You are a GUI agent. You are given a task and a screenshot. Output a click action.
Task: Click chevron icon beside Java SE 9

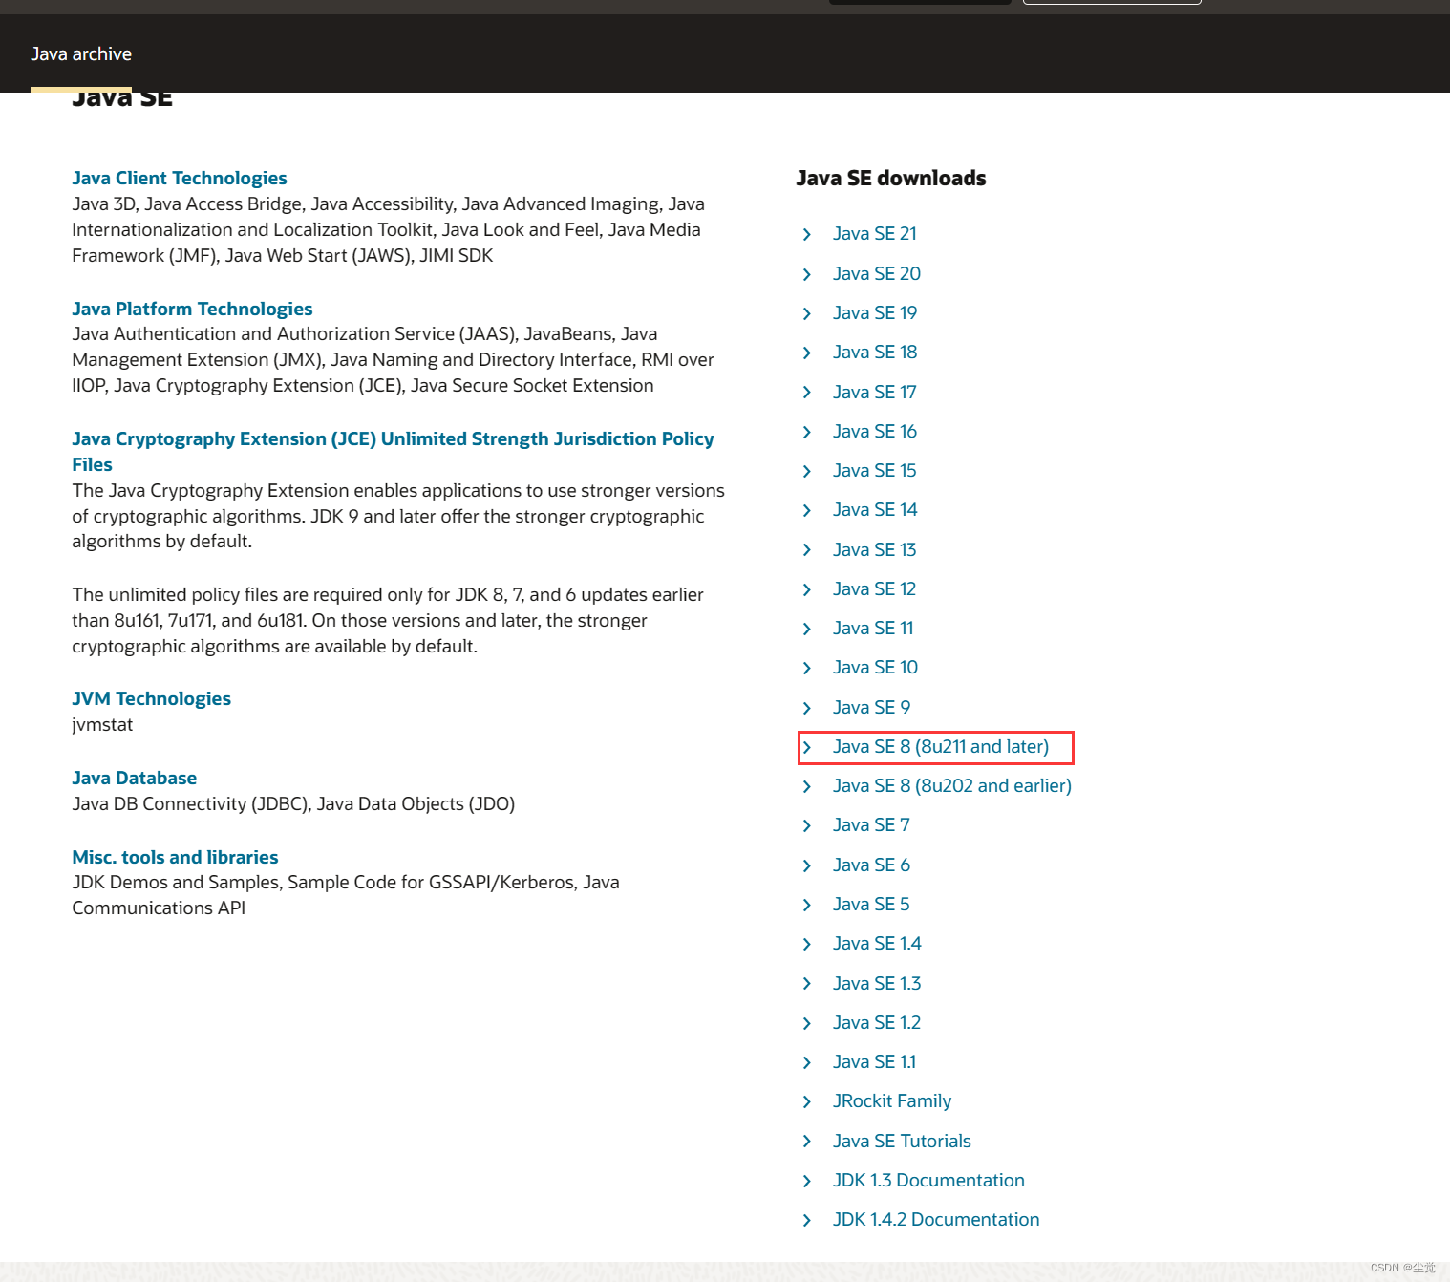807,708
